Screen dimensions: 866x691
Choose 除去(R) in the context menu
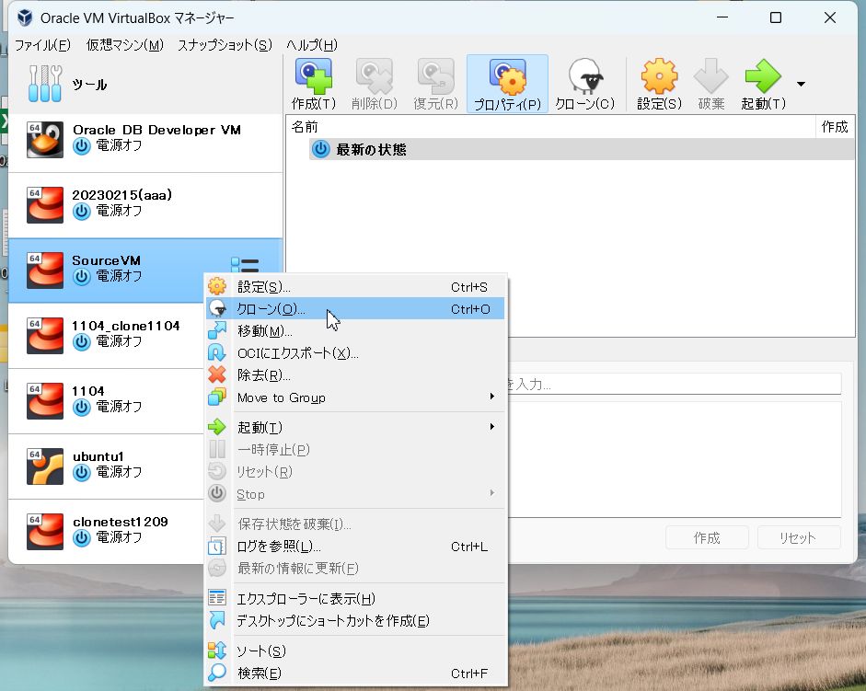click(x=264, y=375)
